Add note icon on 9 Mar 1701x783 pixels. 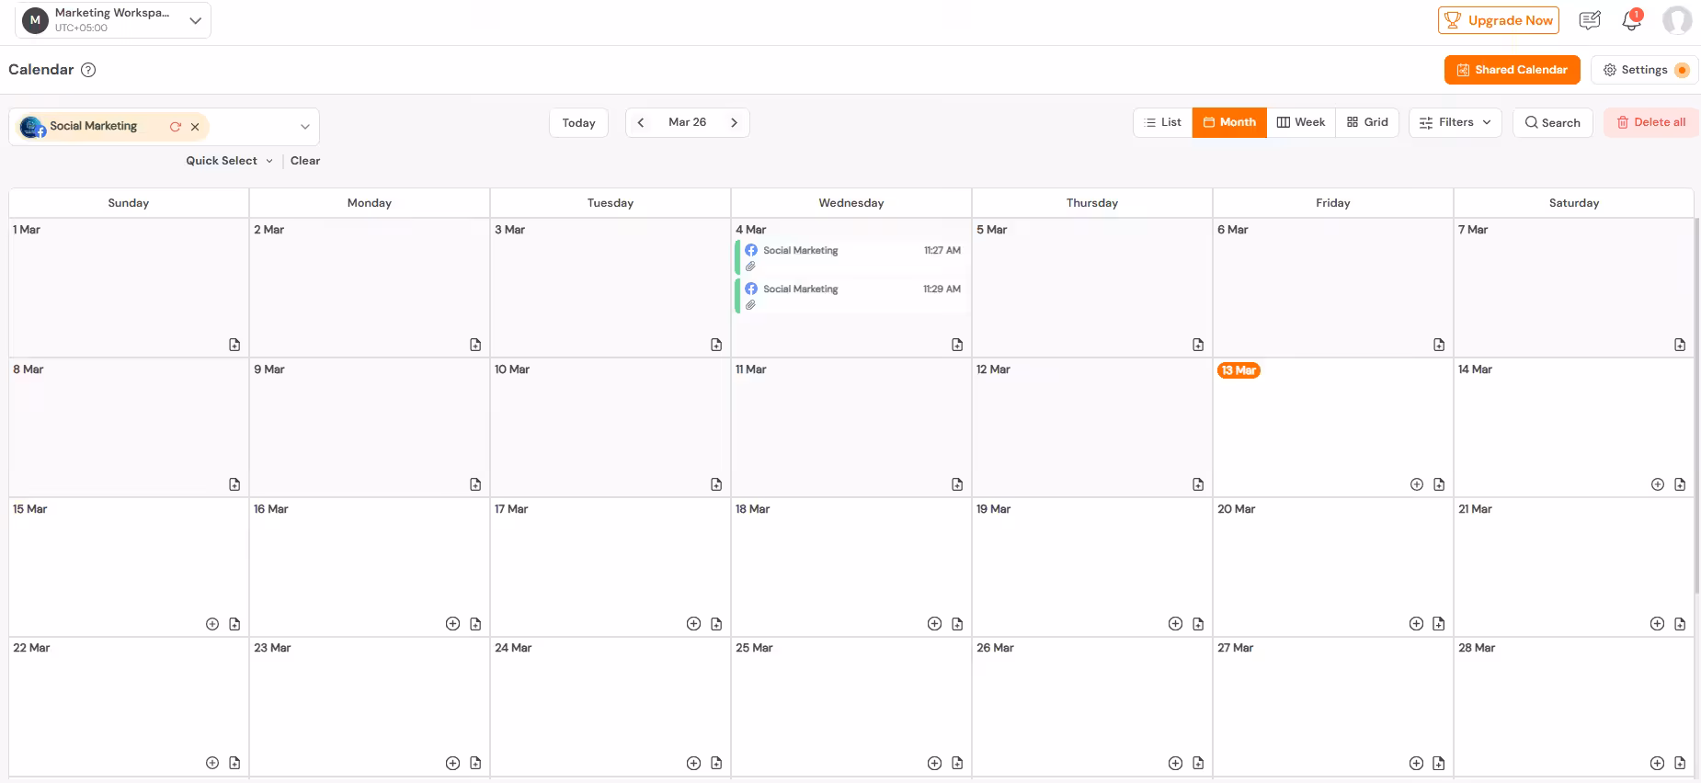(x=475, y=484)
